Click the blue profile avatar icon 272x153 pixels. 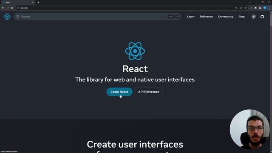coord(265,8)
